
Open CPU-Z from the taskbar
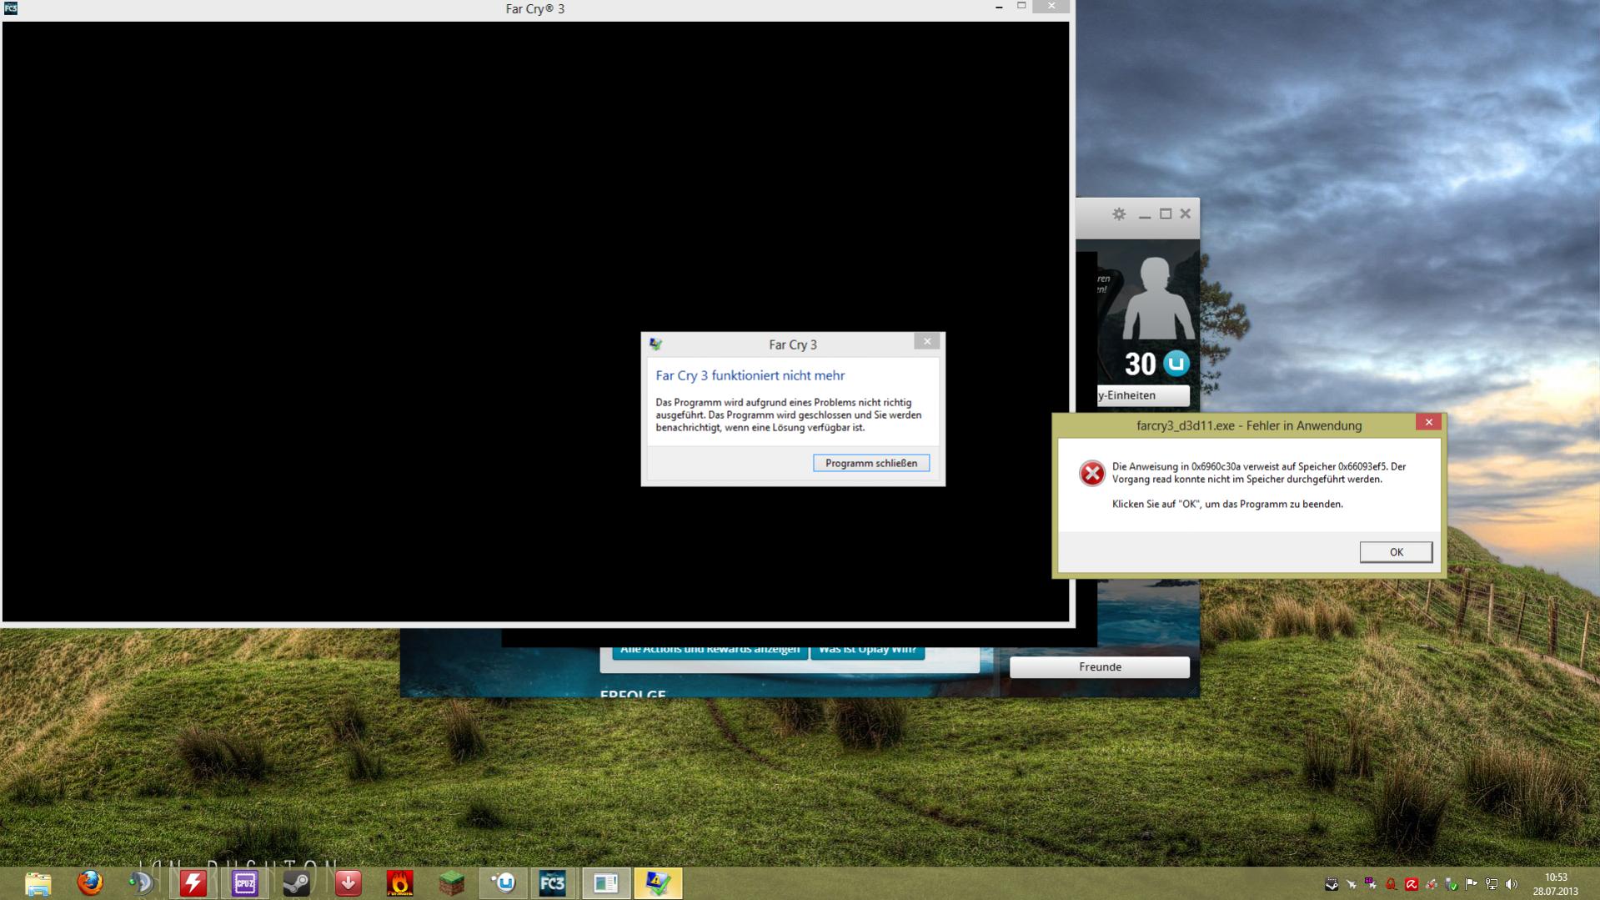(x=244, y=882)
